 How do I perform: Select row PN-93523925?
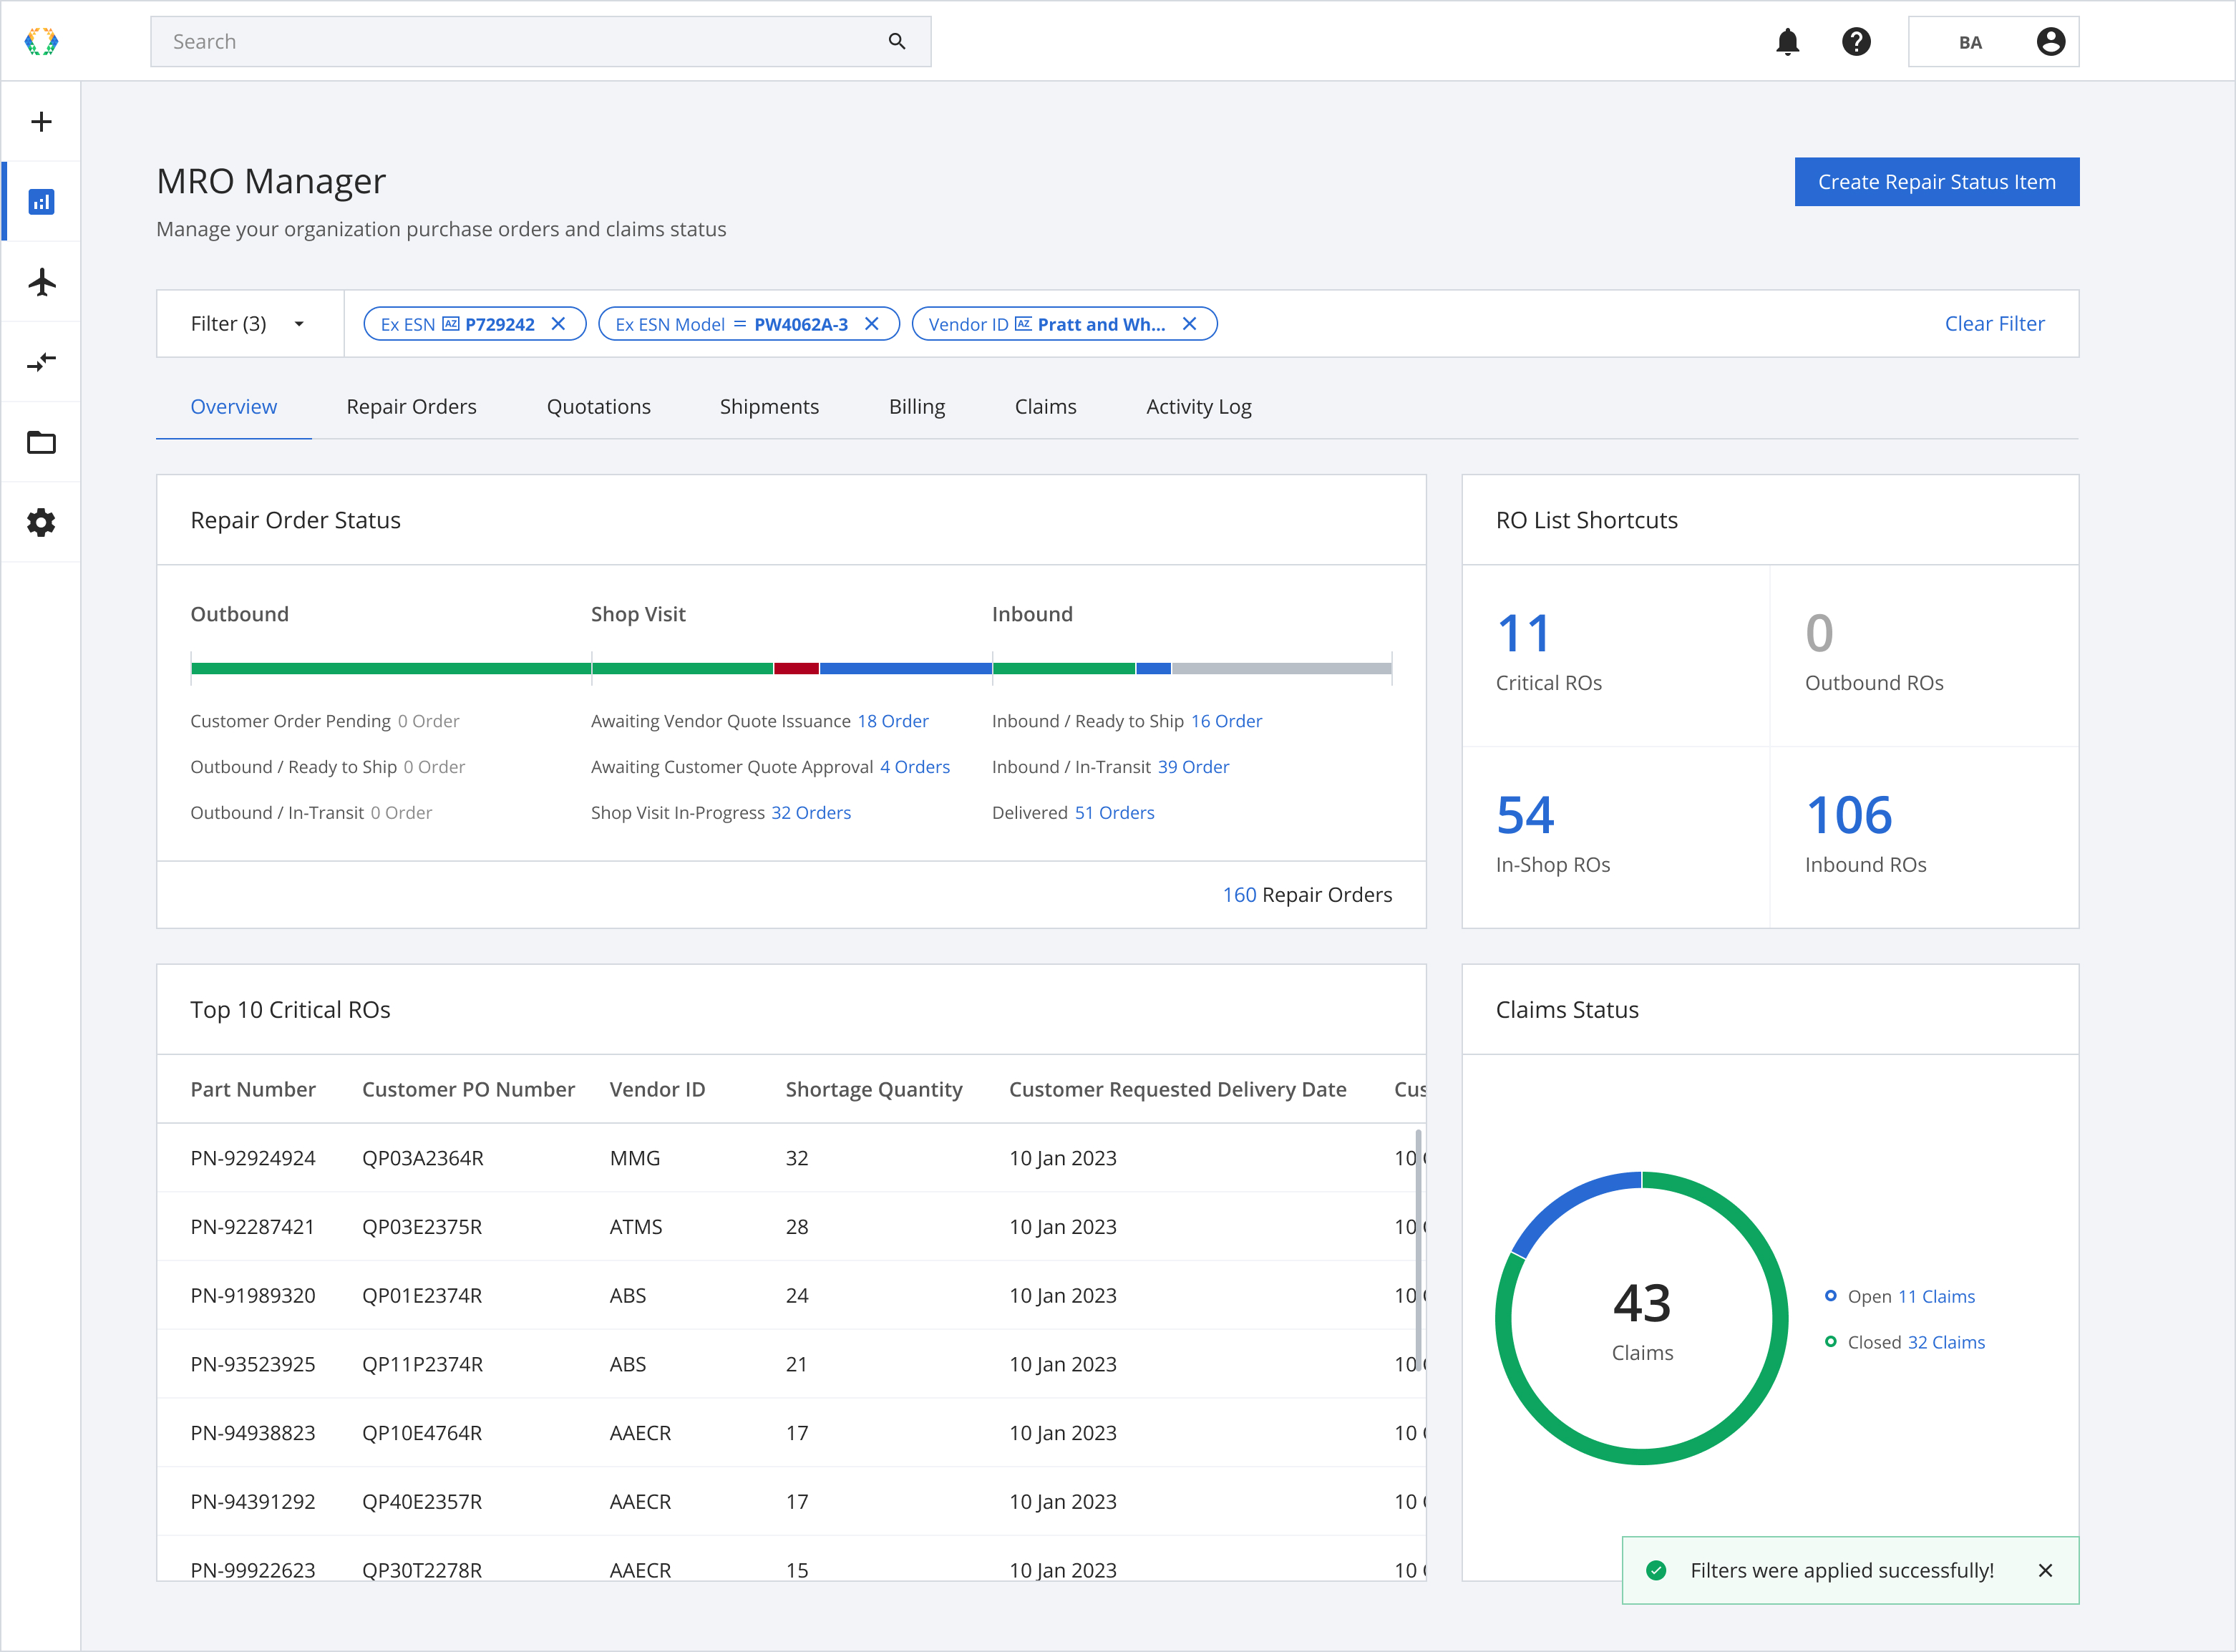(x=791, y=1364)
